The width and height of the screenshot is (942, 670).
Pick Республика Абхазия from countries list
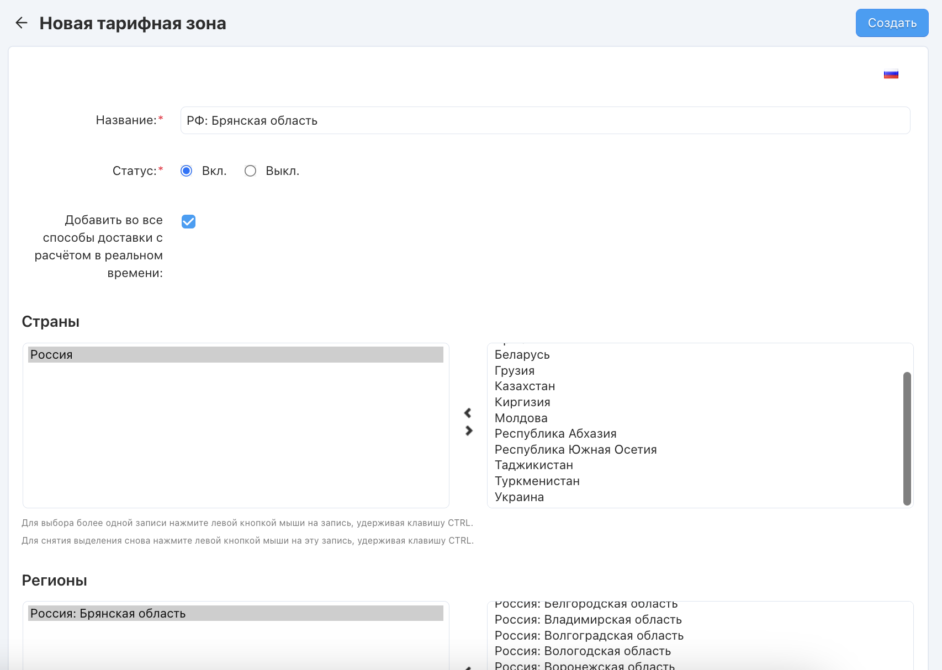tap(555, 434)
